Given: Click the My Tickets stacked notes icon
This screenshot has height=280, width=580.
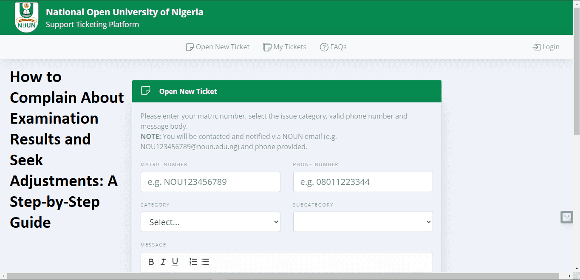Looking at the screenshot, I should pos(267,47).
